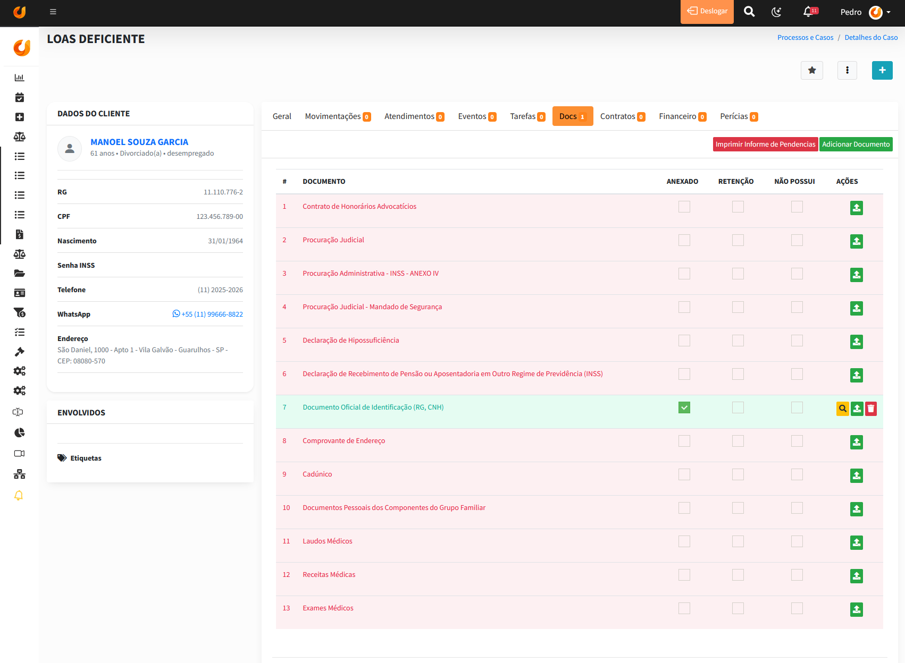Expand the teal plus add menu
Screen dimensions: 905x663
[x=882, y=70]
